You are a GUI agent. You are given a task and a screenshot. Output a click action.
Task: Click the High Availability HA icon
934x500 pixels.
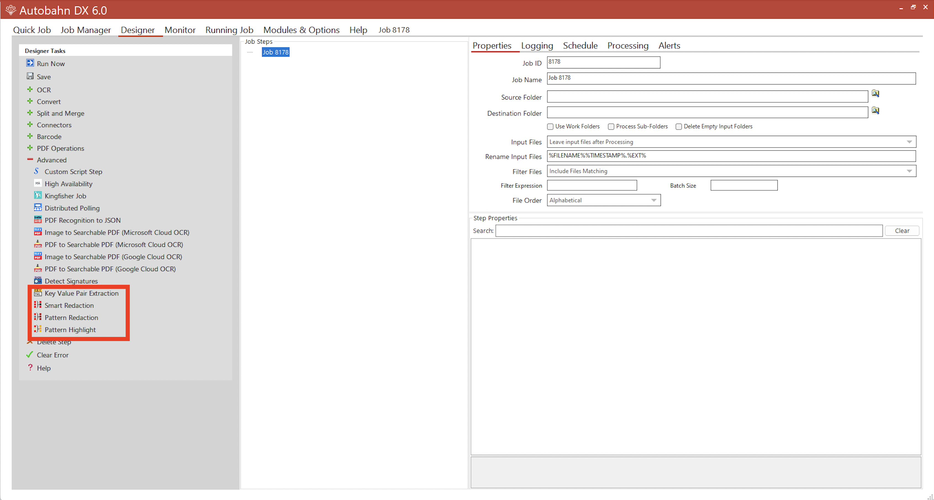point(38,183)
